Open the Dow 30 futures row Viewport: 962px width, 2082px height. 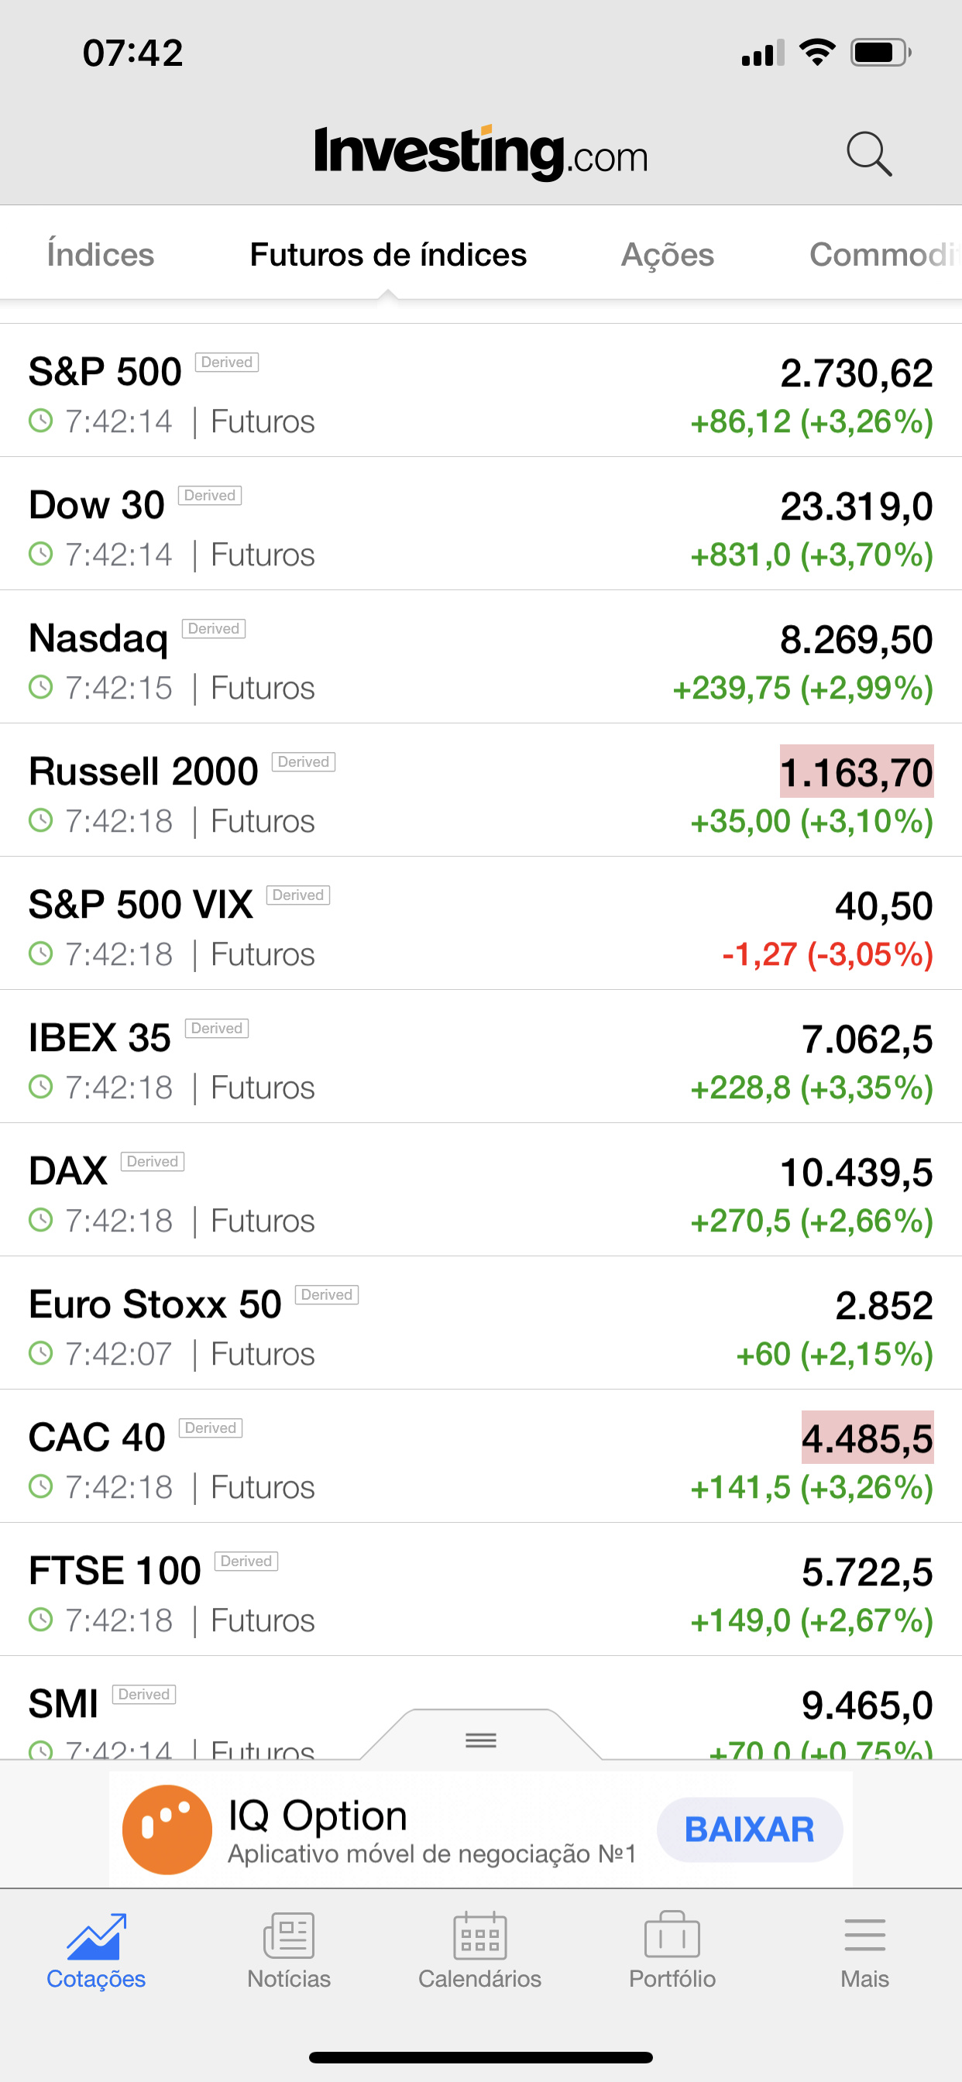click(x=481, y=524)
